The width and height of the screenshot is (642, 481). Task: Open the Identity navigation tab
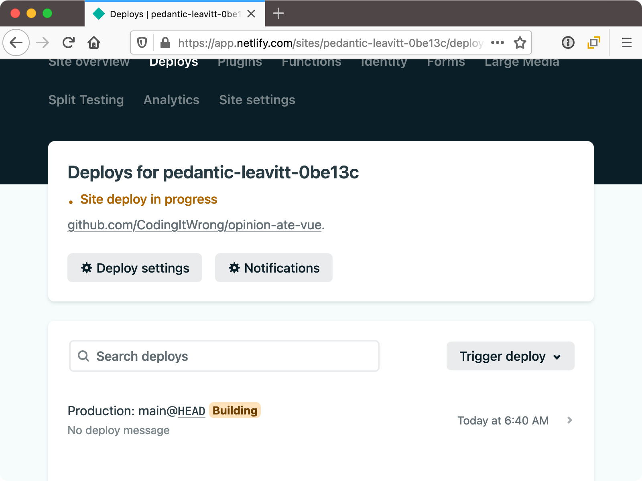point(384,62)
